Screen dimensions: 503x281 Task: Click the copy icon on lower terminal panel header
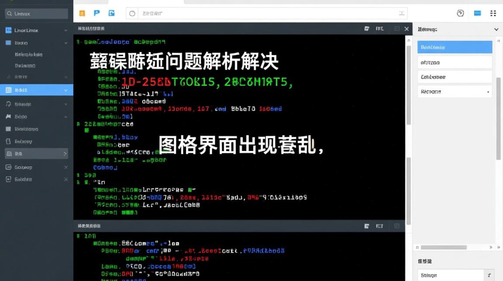(367, 226)
